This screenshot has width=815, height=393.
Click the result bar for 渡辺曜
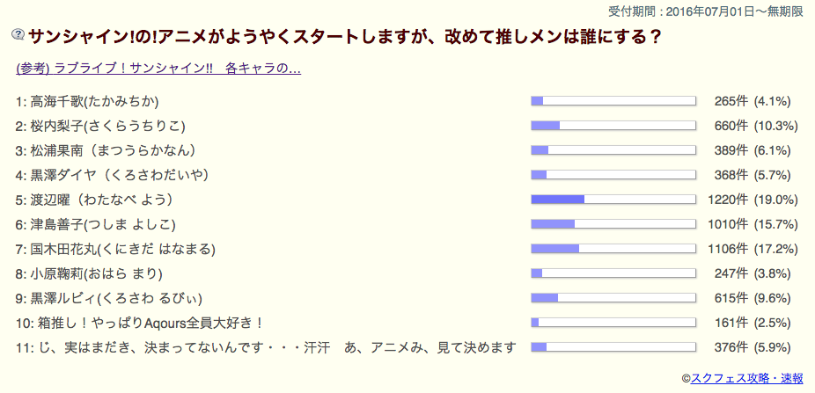click(613, 199)
